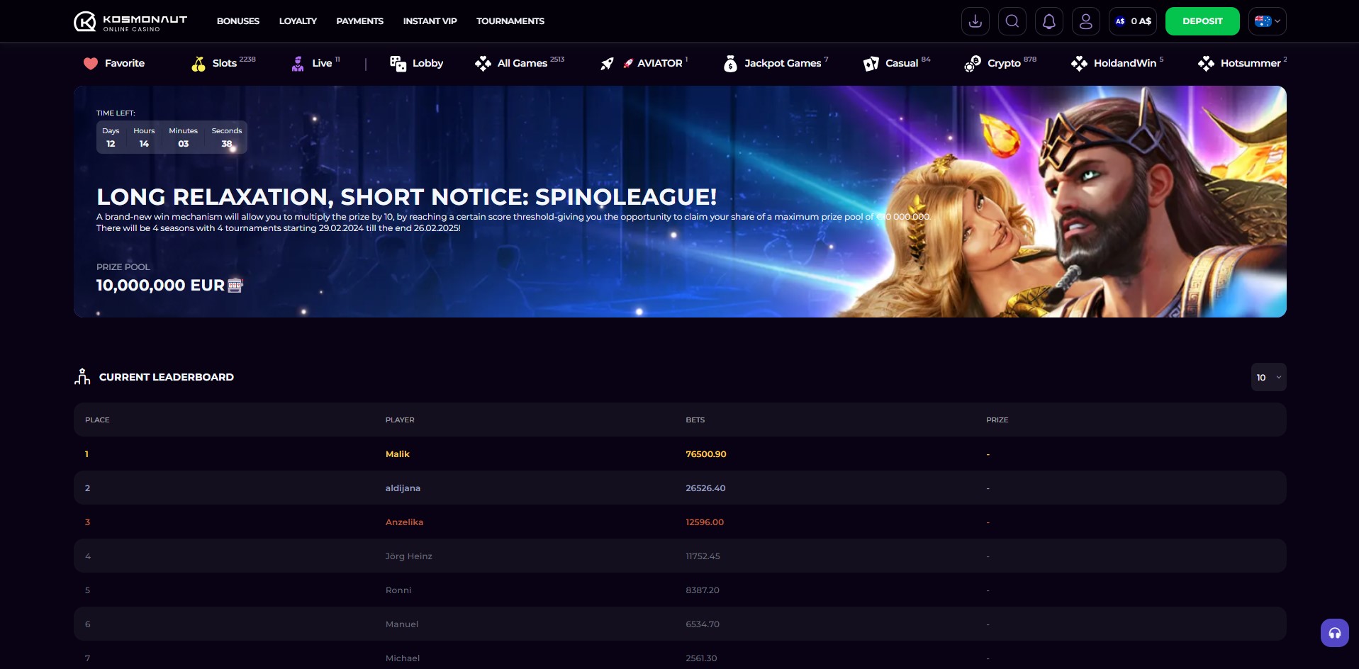Click the A$ currency balance badge

(x=1132, y=21)
